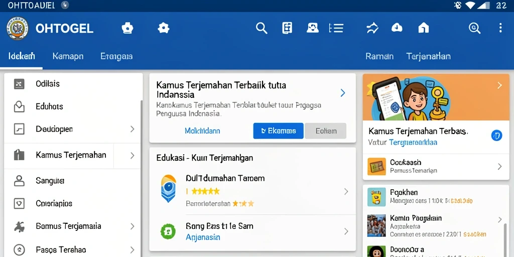The width and height of the screenshot is (514, 257).
Task: Click the blue Ekamas button
Action: tap(278, 131)
